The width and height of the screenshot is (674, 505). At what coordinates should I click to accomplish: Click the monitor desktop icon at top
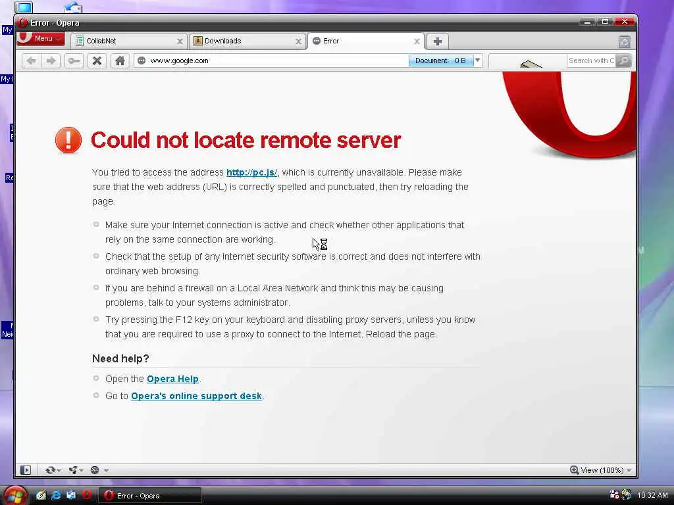click(24, 7)
